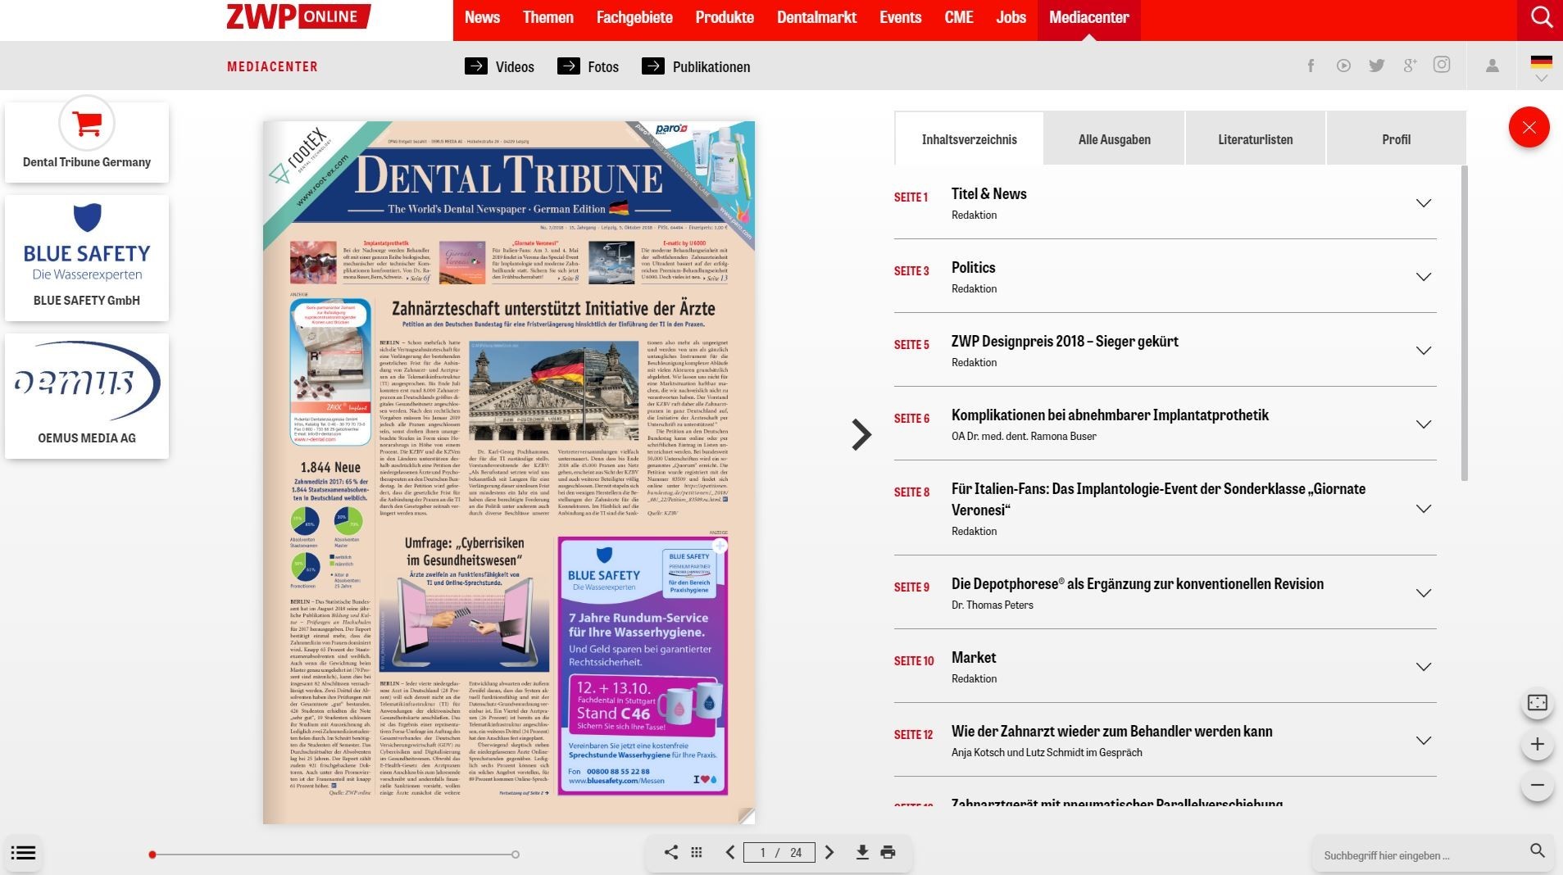Close the contents panel with the red X
Screen dimensions: 1563x875
(x=1529, y=127)
